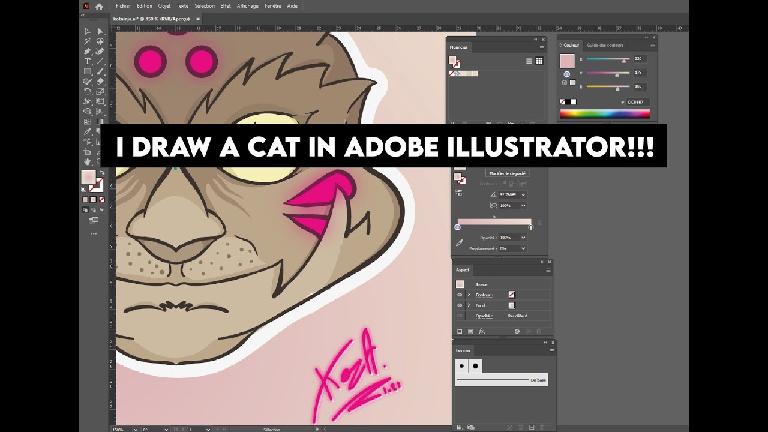The width and height of the screenshot is (768, 432).
Task: Select the Hand pan tool
Action: tap(88, 161)
